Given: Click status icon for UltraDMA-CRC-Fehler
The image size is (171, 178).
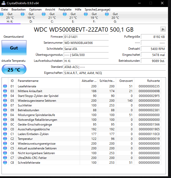Looking at the screenshot, I should [5, 158].
